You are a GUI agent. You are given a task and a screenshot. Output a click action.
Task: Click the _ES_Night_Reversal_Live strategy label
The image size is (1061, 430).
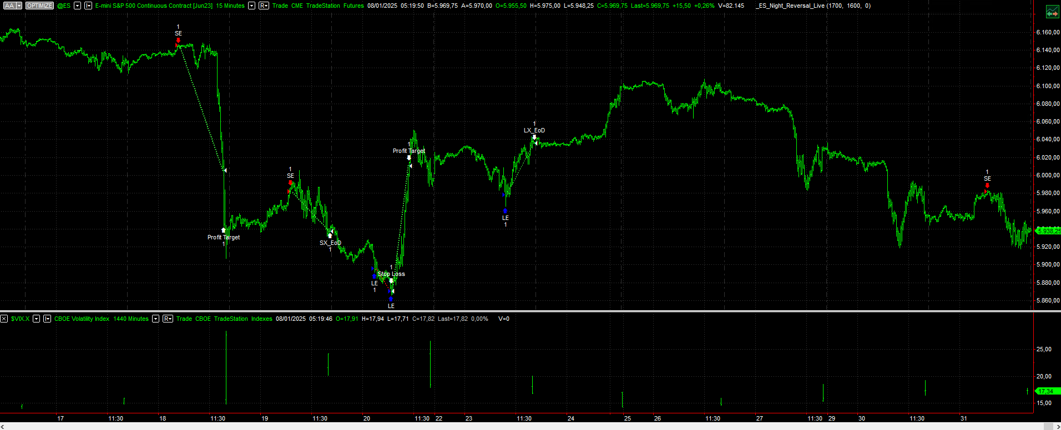click(x=790, y=6)
